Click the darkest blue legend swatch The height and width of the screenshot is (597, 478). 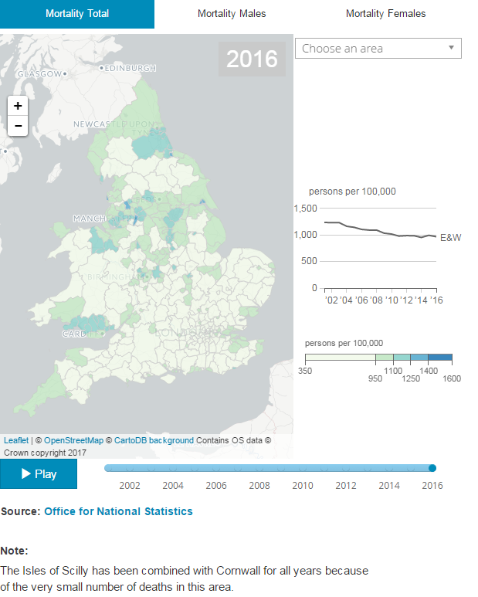(x=439, y=358)
